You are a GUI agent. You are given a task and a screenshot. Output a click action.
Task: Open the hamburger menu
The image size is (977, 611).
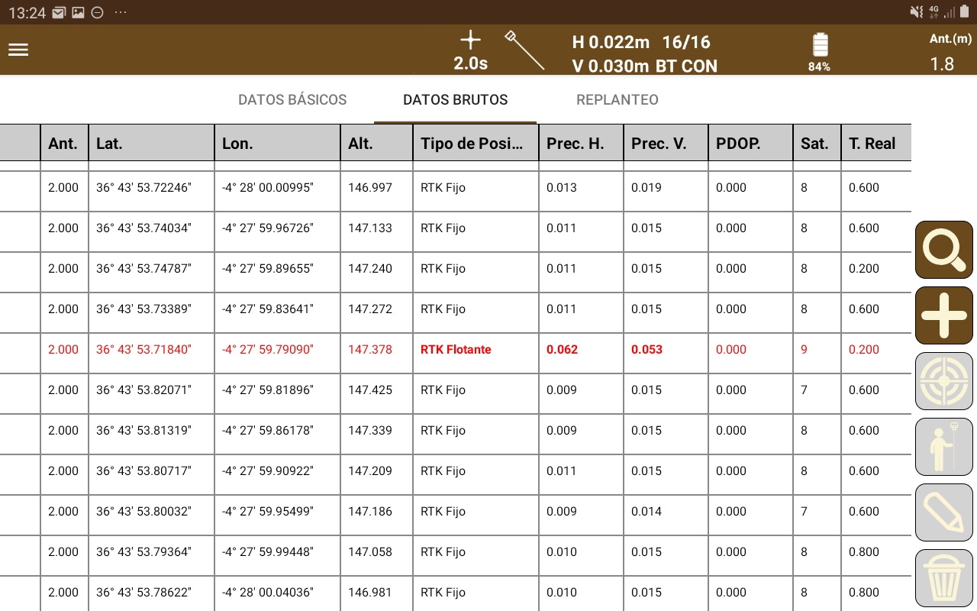[x=18, y=50]
